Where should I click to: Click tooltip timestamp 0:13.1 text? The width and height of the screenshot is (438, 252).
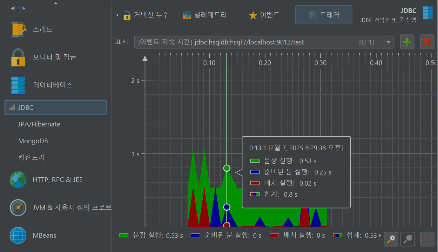point(296,148)
